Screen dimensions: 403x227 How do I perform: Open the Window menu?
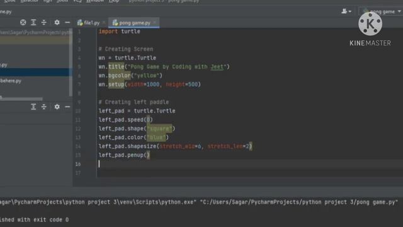click(x=94, y=1)
